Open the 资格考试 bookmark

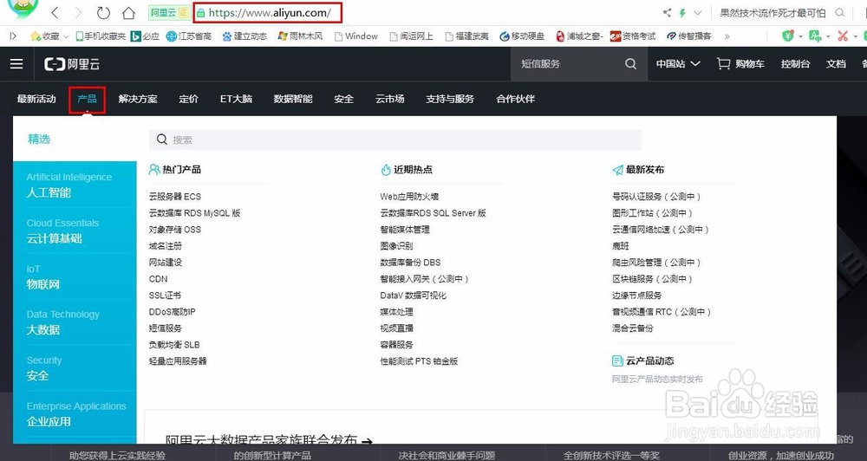633,36
